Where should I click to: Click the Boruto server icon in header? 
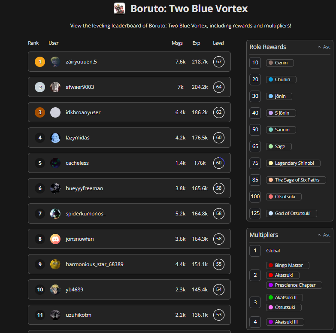pyautogui.click(x=119, y=9)
